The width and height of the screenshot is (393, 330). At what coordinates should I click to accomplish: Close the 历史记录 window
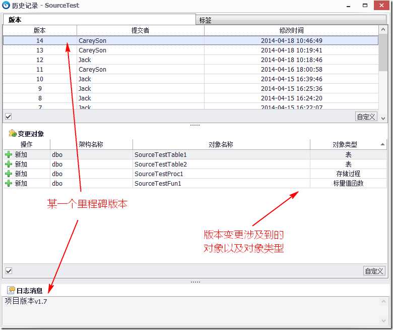[381, 5]
